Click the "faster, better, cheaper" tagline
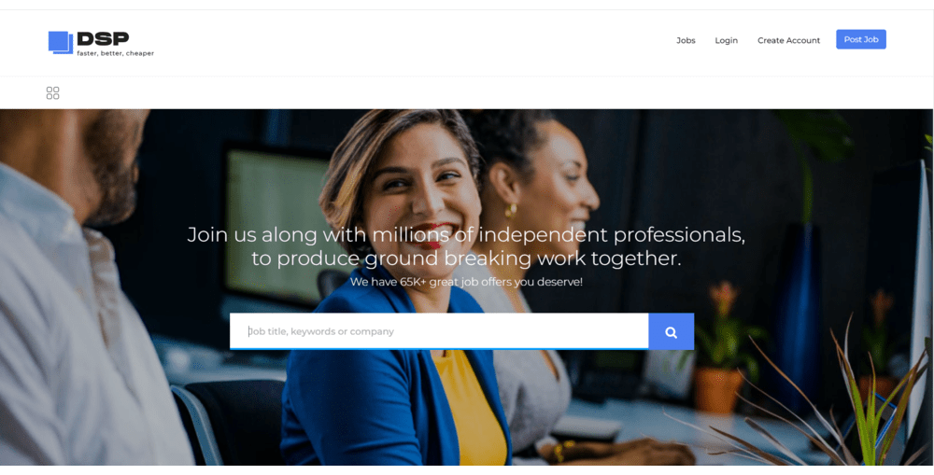The height and width of the screenshot is (475, 934). tap(116, 53)
